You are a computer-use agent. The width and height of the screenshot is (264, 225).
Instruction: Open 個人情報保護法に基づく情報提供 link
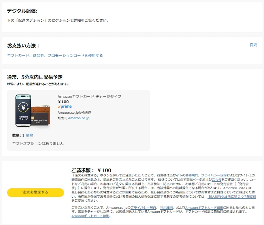(232, 197)
